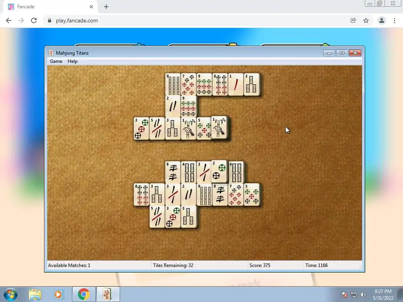Select the 2 strokes tile under the top 9 bamboo
Image resolution: width=403 pixels, height=302 pixels.
(173, 106)
